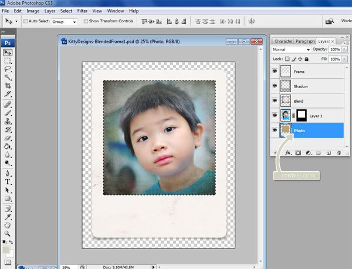Open the File menu
Image resolution: width=352 pixels, height=269 pixels.
(5, 11)
